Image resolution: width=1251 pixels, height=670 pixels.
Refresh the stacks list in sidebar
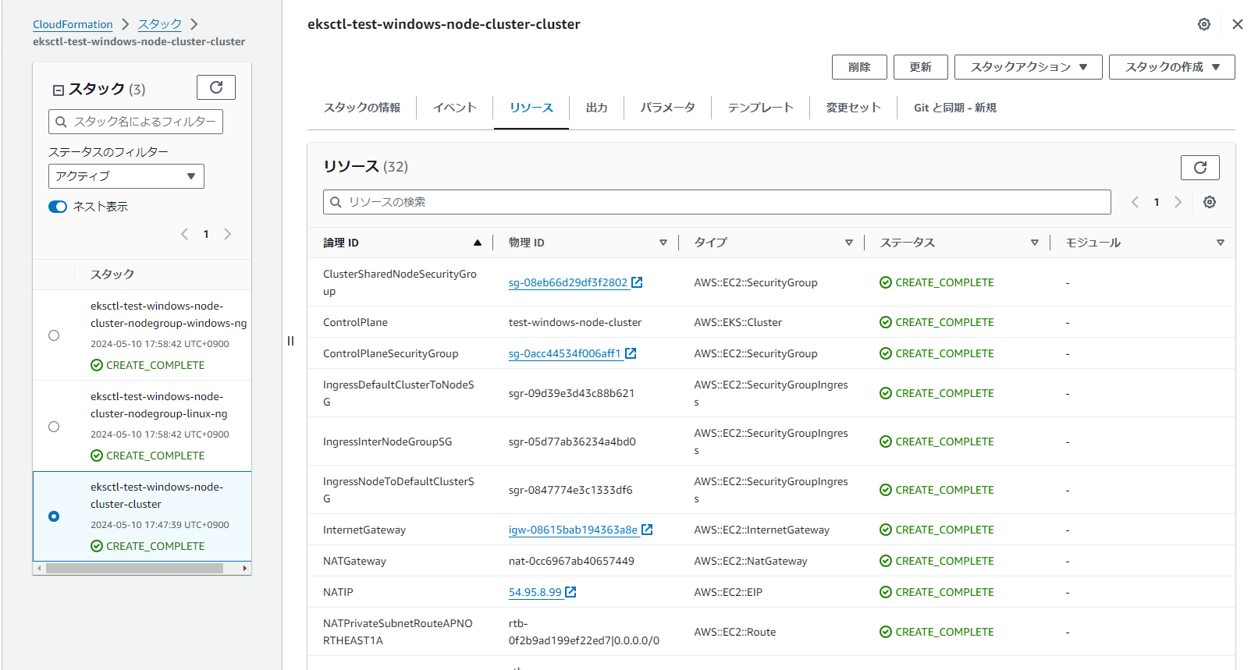(x=216, y=87)
